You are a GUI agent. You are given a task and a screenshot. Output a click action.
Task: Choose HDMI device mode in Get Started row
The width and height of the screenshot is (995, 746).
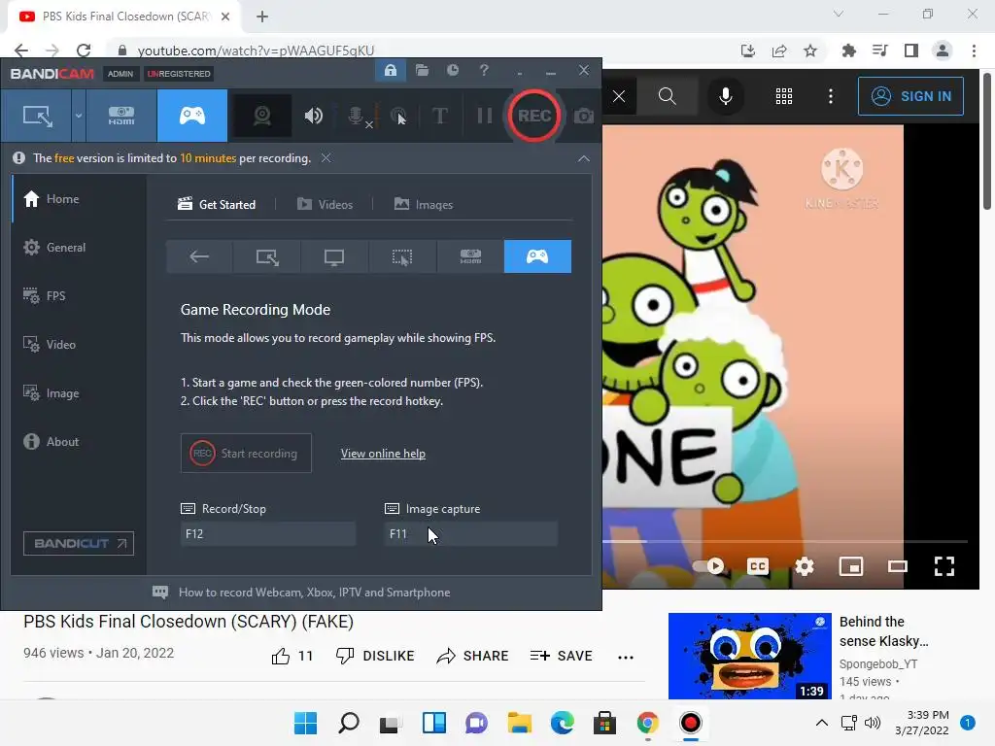click(x=470, y=256)
